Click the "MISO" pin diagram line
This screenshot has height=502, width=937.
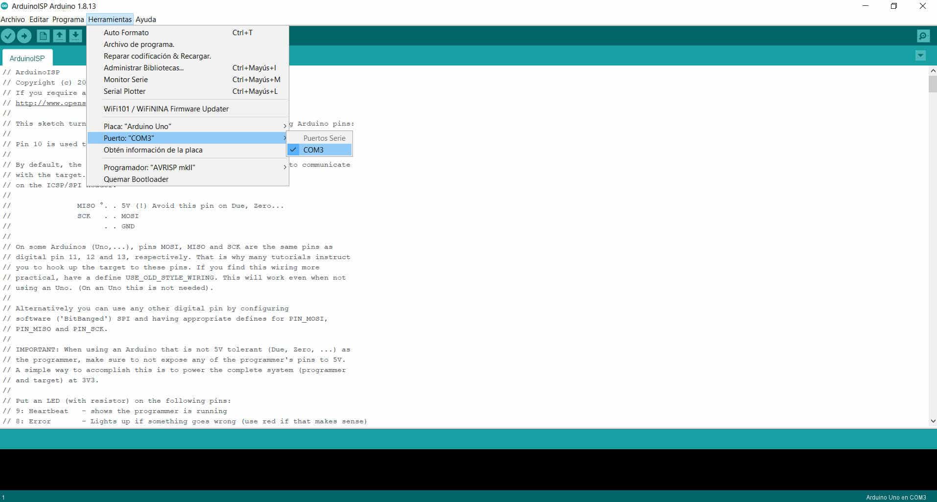(143, 206)
